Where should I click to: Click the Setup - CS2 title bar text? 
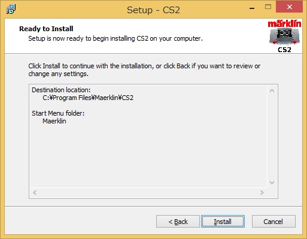coord(153,10)
